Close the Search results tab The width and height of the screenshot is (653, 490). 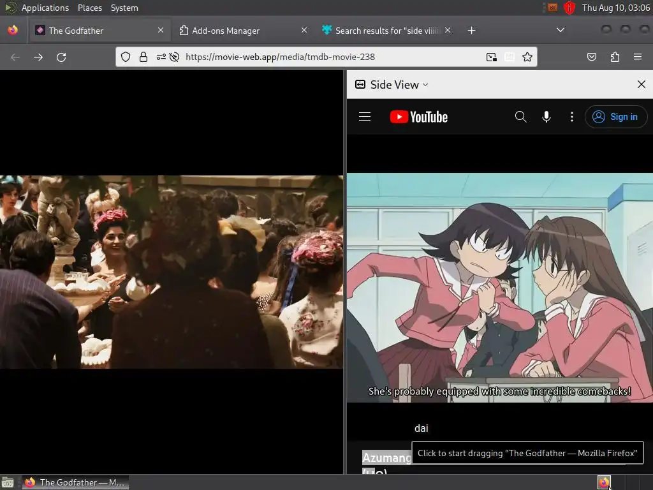coord(448,30)
